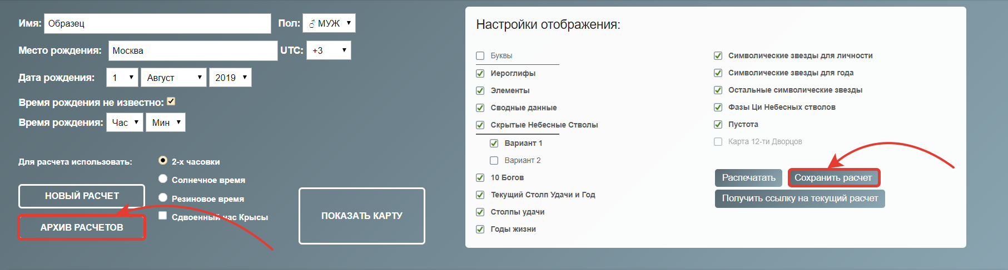Check the Вариант 2 checkbox

(494, 160)
